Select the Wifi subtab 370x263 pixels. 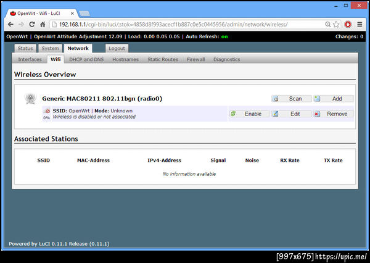[55, 59]
